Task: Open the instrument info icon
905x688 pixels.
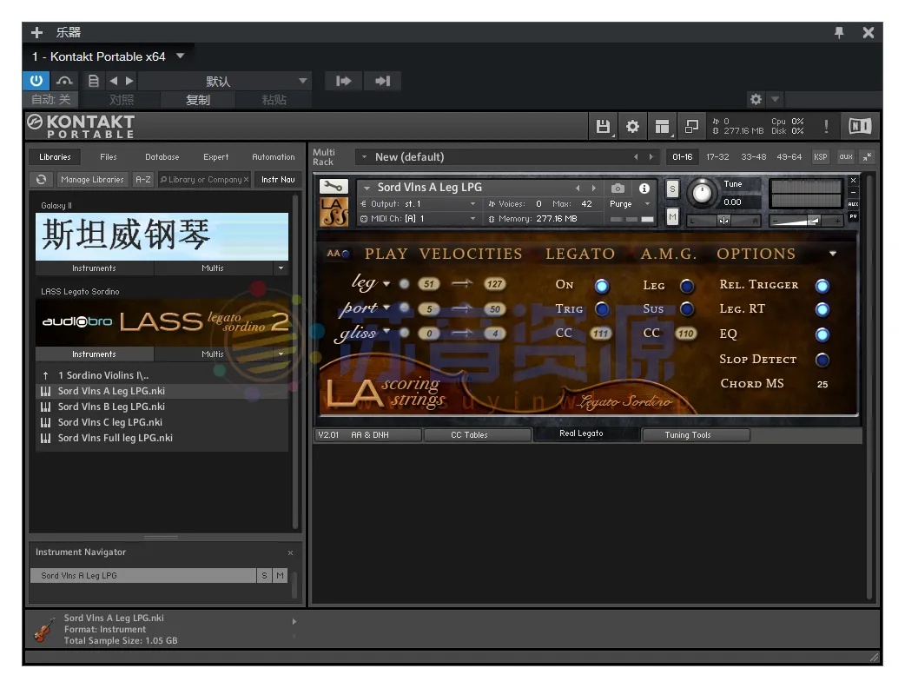Action: pos(644,188)
